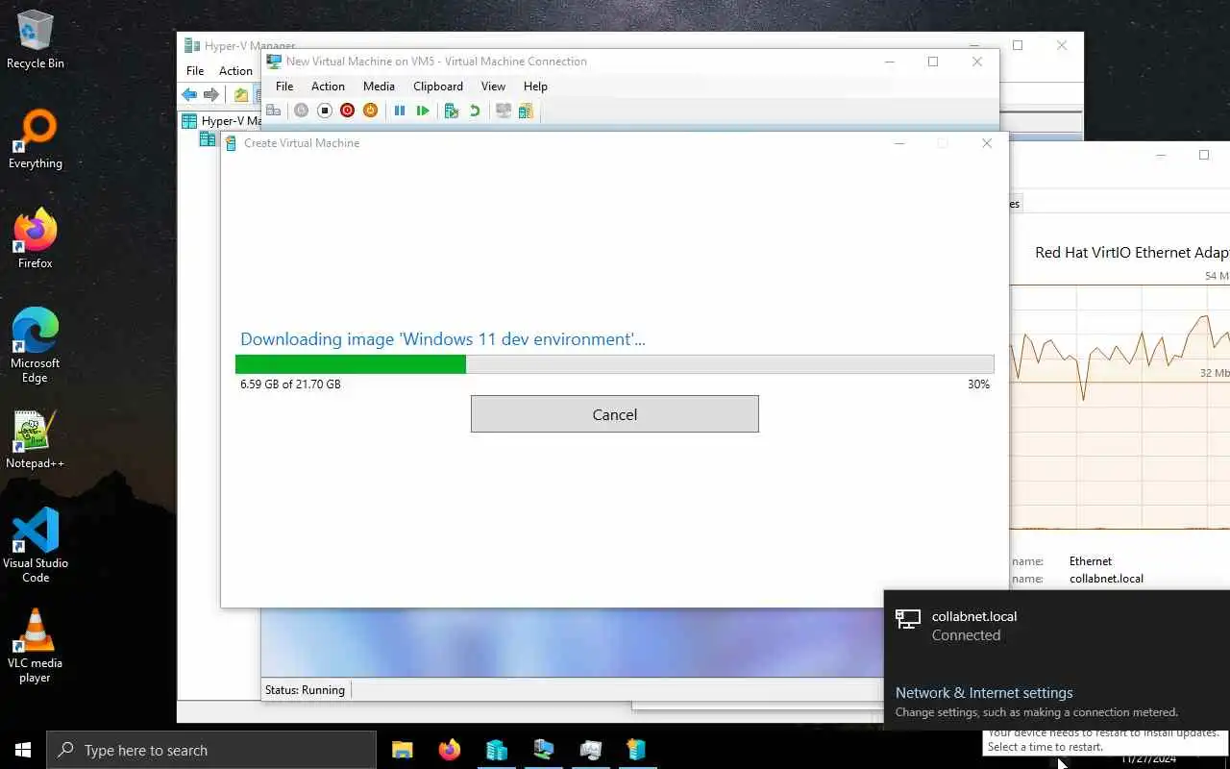Image resolution: width=1230 pixels, height=769 pixels.
Task: Click the Forward arrow in Hyper-V Manager
Action: click(x=211, y=94)
